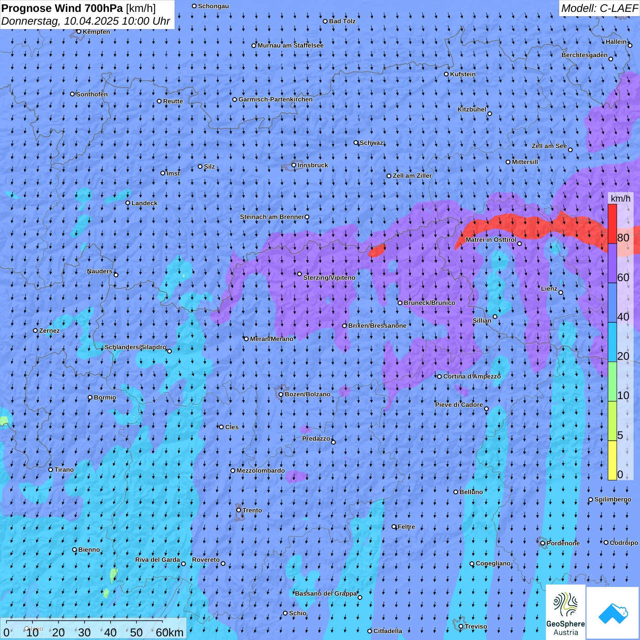Click the Rovereto label

coord(206,560)
